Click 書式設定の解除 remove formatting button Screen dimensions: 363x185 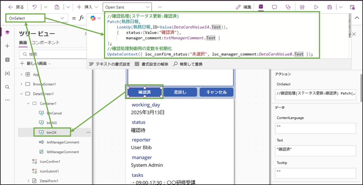[x=151, y=64]
